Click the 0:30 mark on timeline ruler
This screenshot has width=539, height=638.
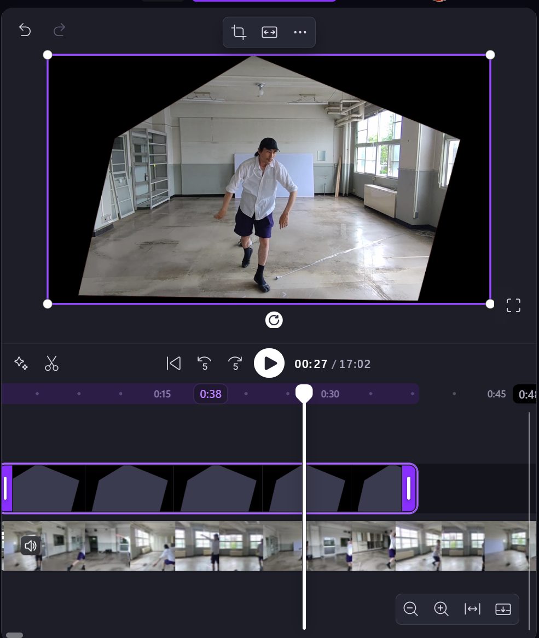click(x=330, y=394)
